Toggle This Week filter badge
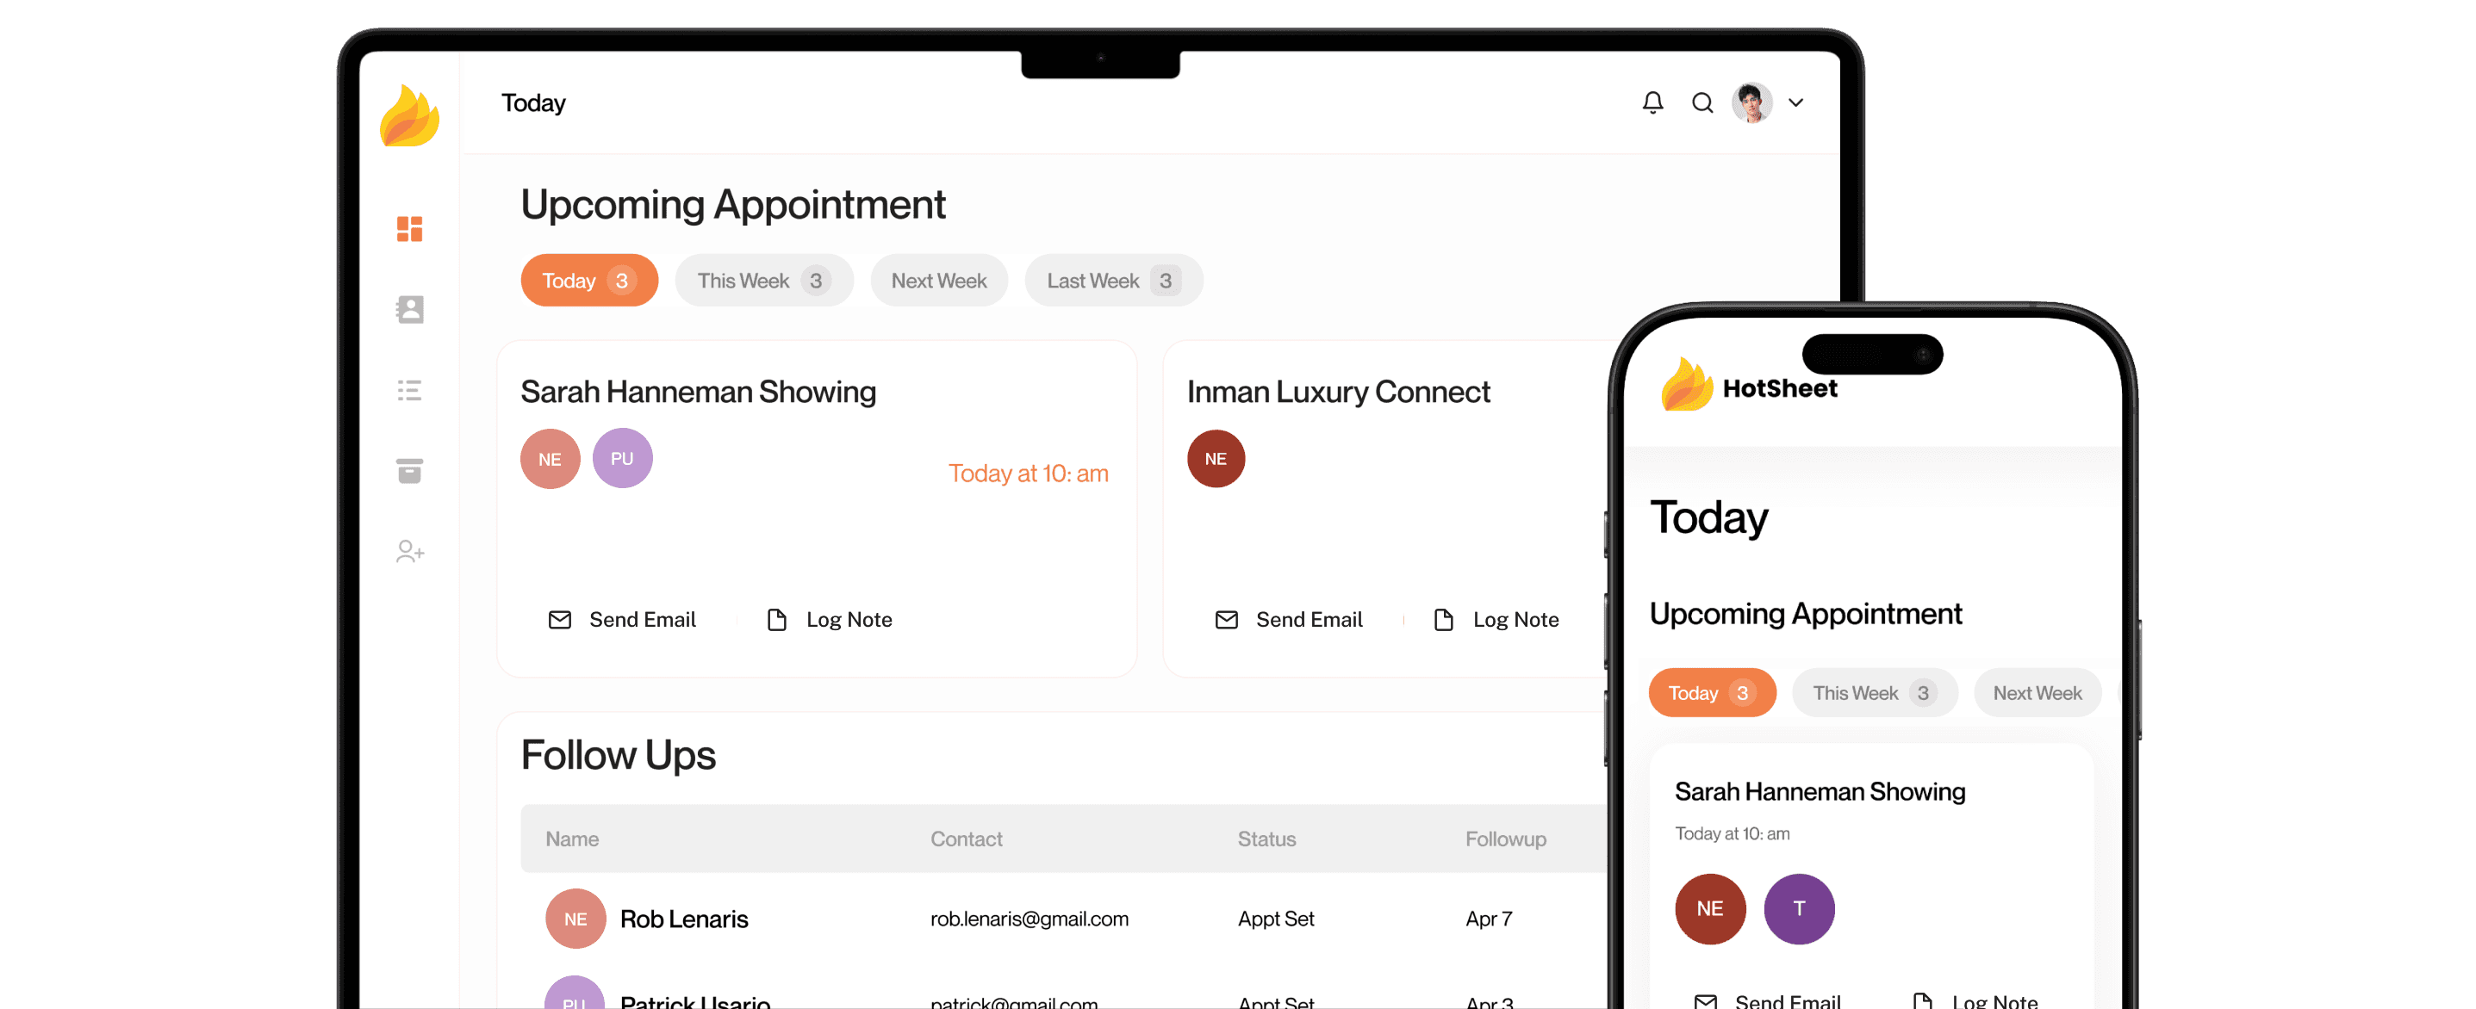The width and height of the screenshot is (2476, 1009). pyautogui.click(x=762, y=281)
